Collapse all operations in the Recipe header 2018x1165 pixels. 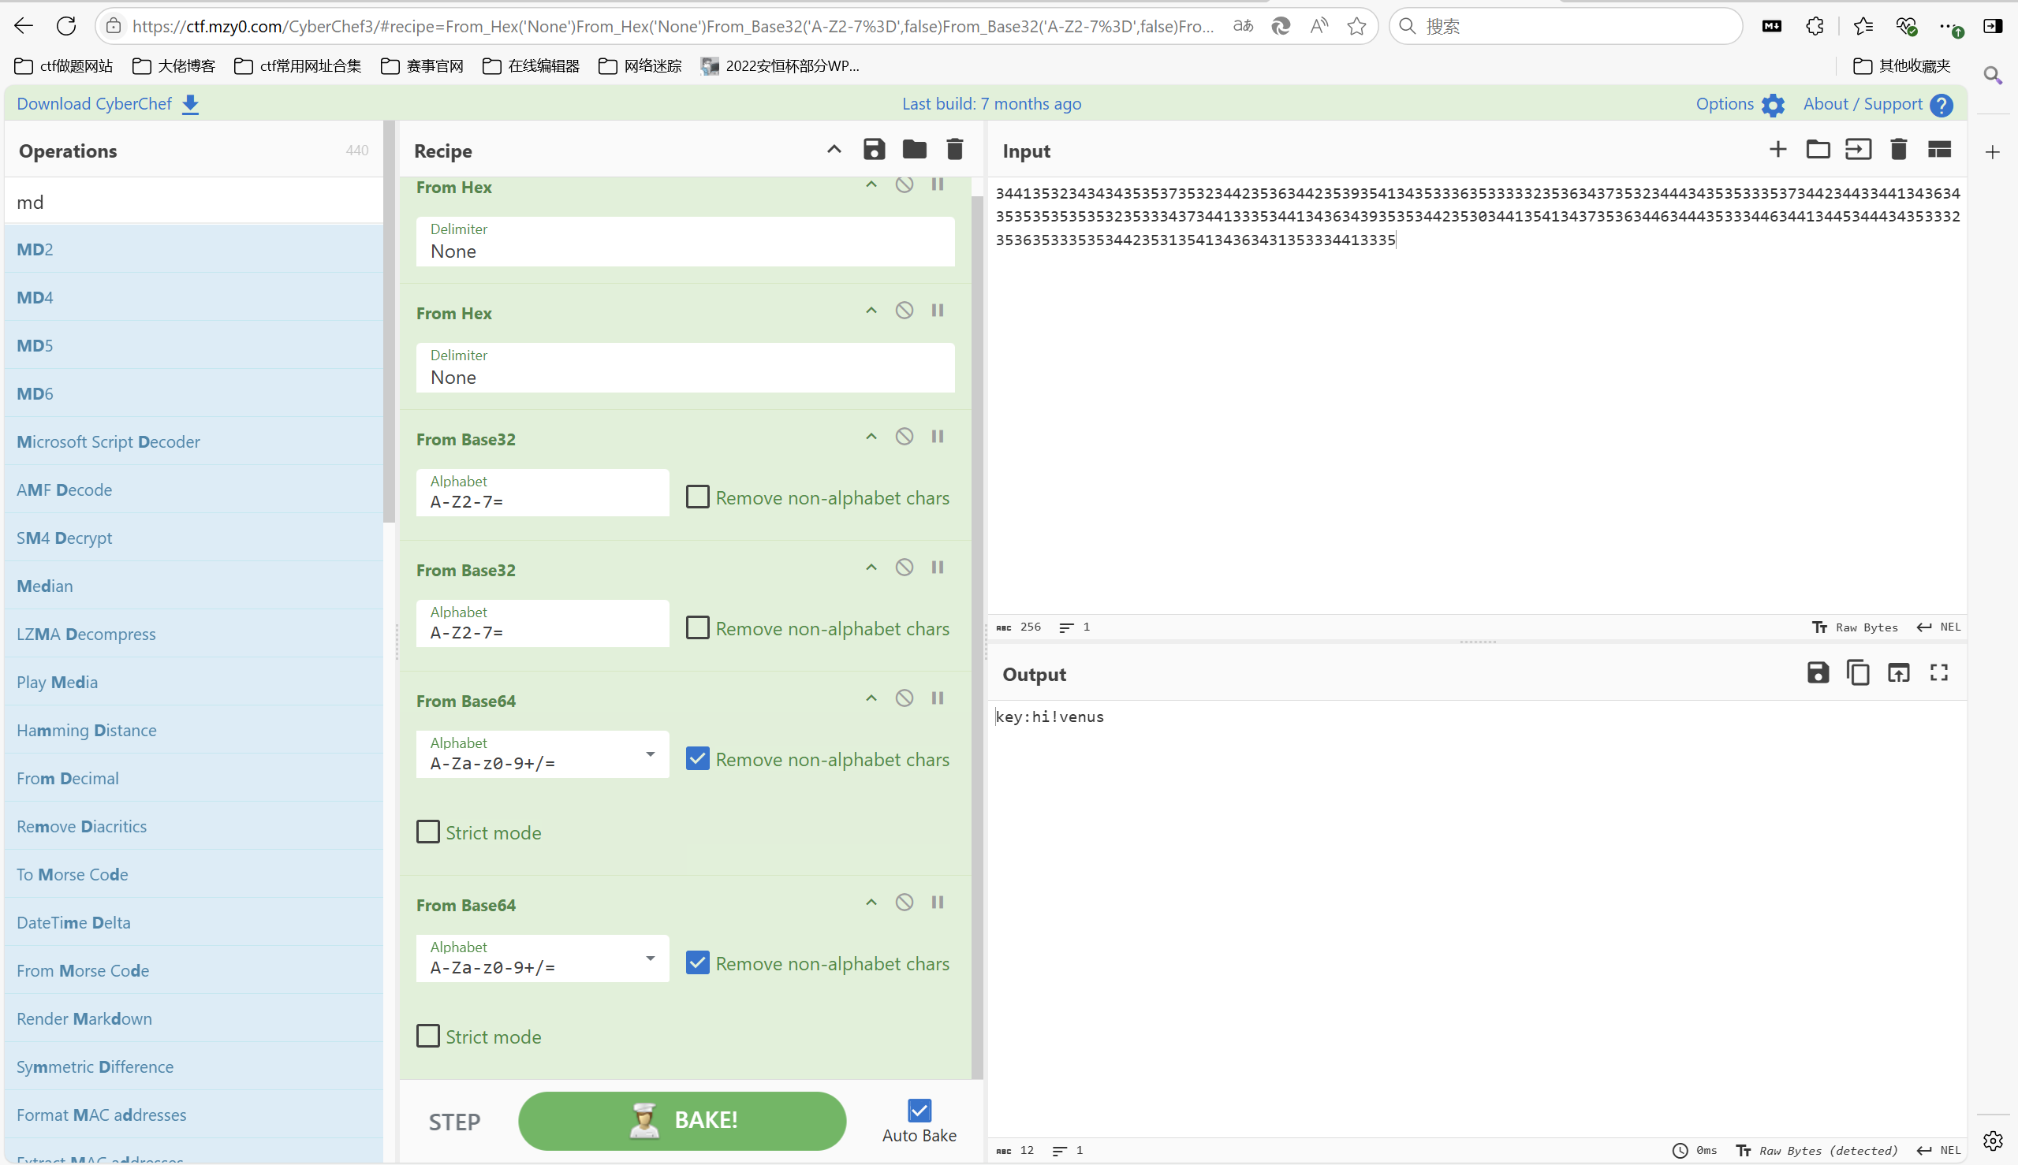[834, 150]
